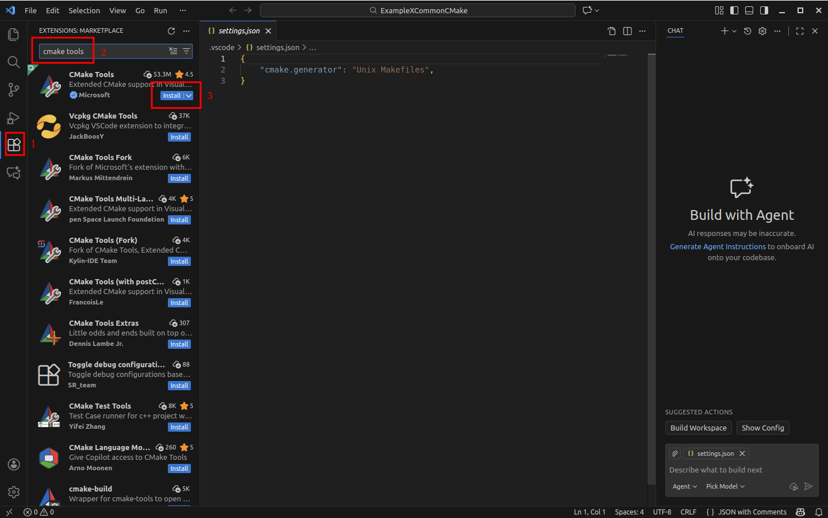Open the Pick Model dropdown
The height and width of the screenshot is (518, 828).
725,486
